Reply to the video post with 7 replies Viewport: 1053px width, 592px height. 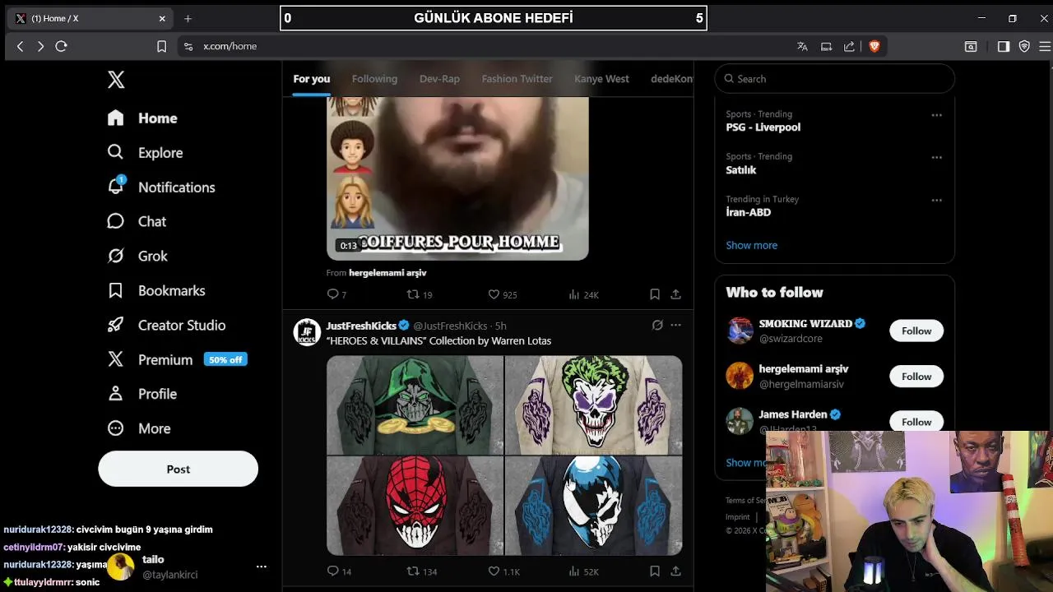[x=336, y=294]
